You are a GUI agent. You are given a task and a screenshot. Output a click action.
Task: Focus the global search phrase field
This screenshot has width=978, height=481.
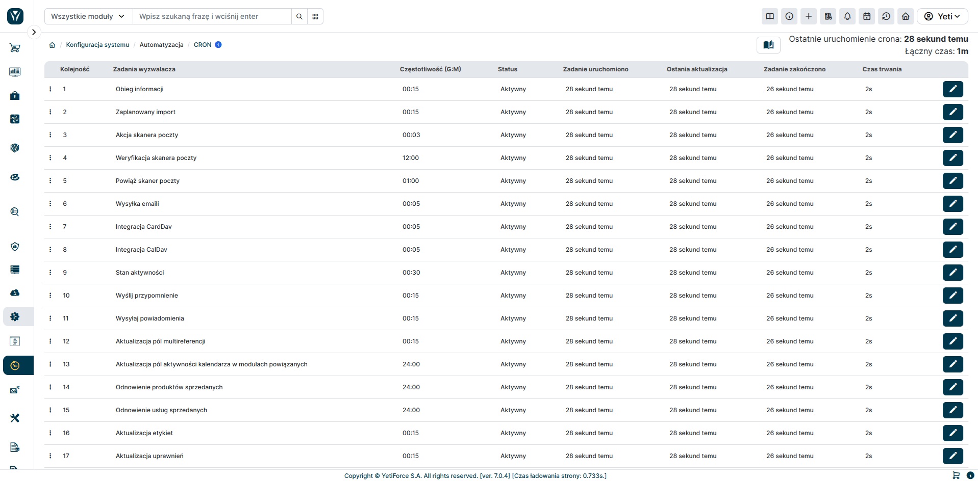[x=212, y=16]
